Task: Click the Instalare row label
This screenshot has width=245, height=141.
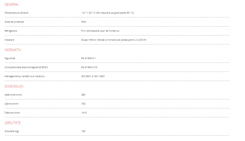Action: click(9, 40)
